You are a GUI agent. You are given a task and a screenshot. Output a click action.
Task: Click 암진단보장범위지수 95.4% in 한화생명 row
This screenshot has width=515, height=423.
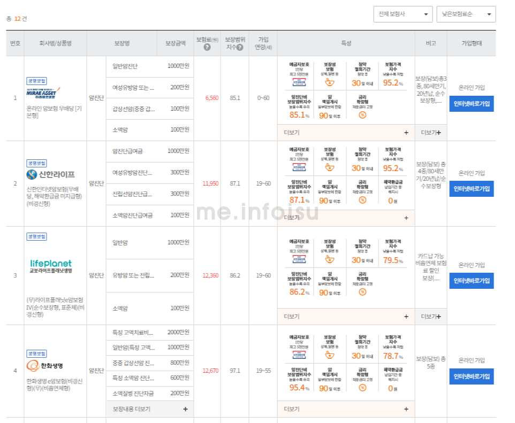[x=299, y=388]
